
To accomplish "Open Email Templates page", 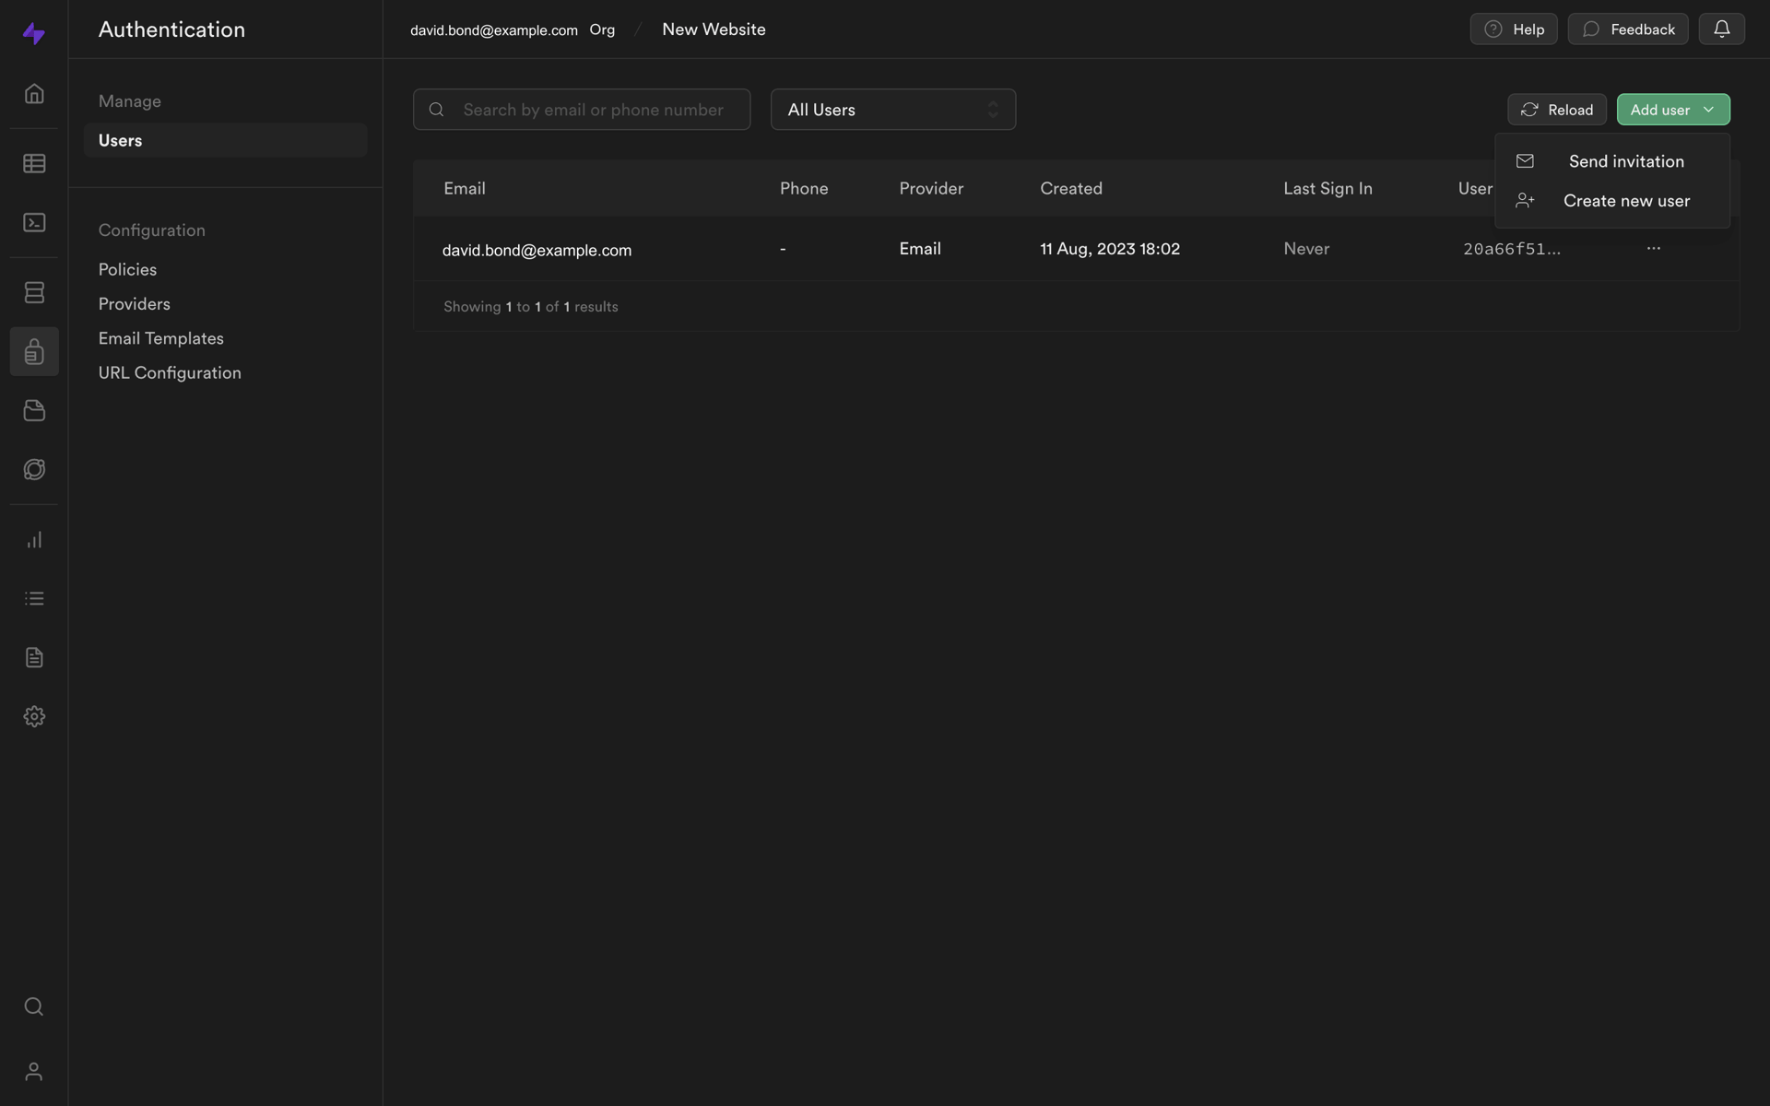I will click(x=161, y=338).
